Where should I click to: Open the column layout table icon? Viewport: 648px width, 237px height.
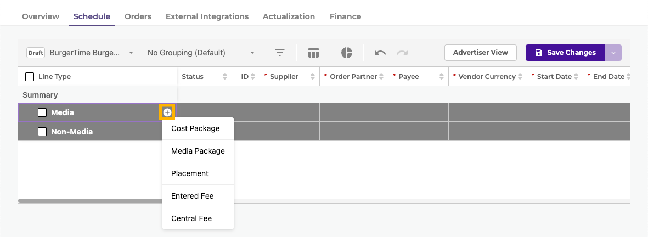click(313, 53)
